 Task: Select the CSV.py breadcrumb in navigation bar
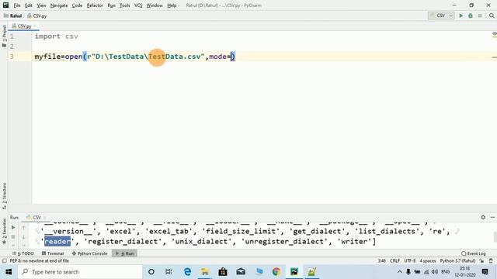36,15
